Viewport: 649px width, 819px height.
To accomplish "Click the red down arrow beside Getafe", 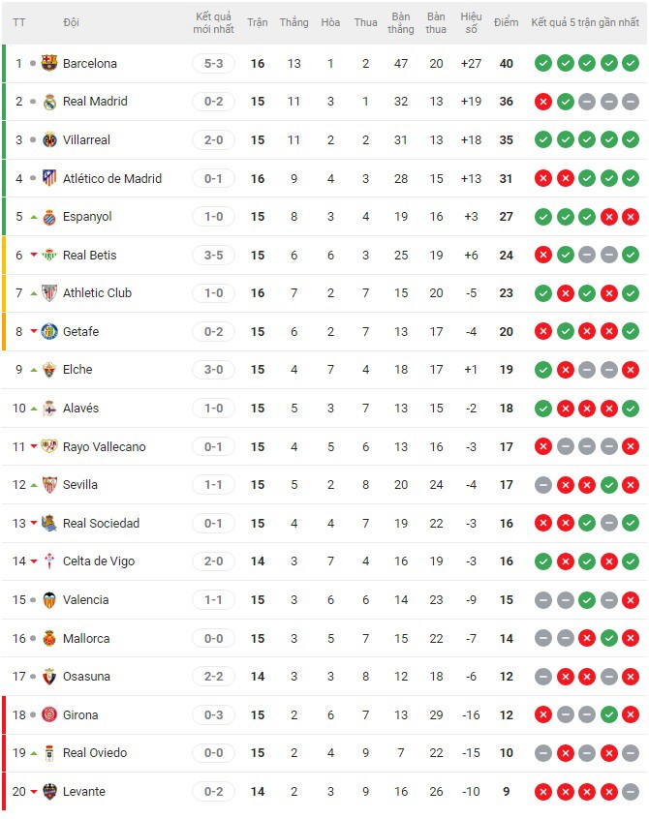I will [35, 331].
